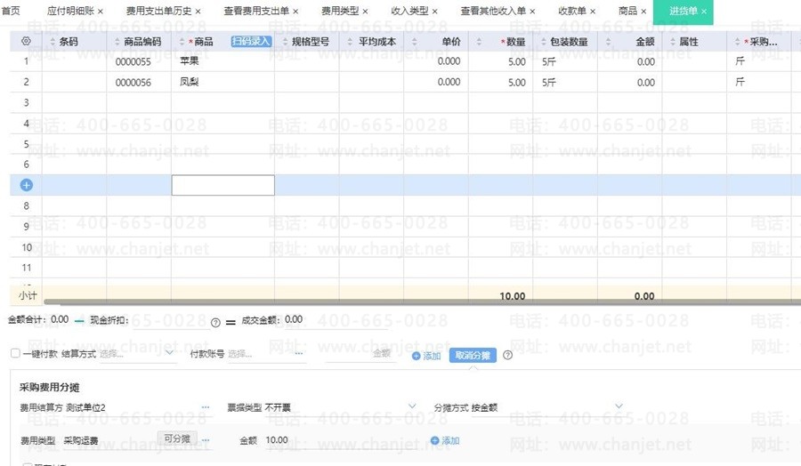Screen dimensions: 801x466
Task: Open the table column settings gear
Action: [x=26, y=41]
